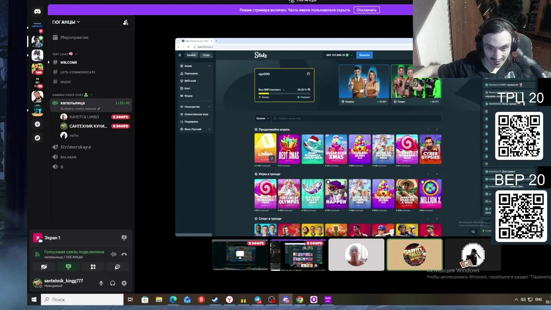The height and width of the screenshot is (310, 551).
Task: Click VIP progress bar on Stake
Action: [284, 93]
